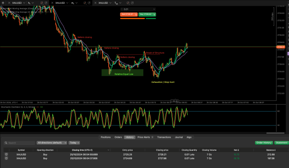This screenshot has height=168, width=289.
Task: Open symbol dropdown on the h1 chart tab
Action: tap(24, 3)
